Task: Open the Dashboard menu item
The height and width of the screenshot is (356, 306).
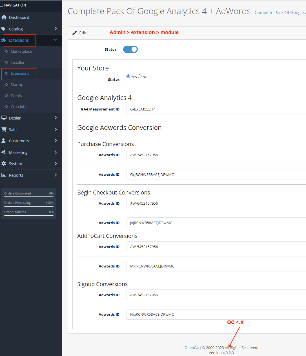Action: point(31,17)
